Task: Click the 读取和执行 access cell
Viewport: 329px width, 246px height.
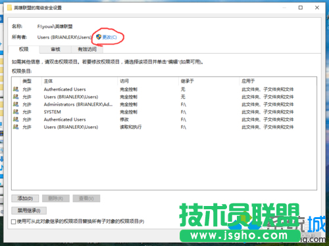Action: [131, 127]
